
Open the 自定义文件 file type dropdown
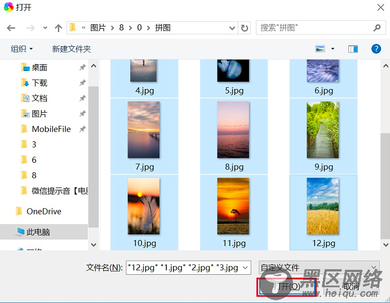[x=319, y=268]
